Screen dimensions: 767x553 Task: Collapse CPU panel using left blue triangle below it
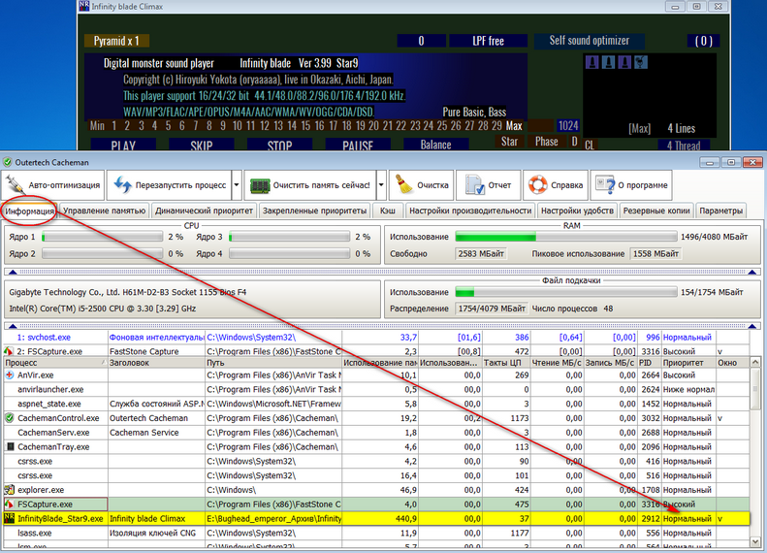click(x=13, y=272)
